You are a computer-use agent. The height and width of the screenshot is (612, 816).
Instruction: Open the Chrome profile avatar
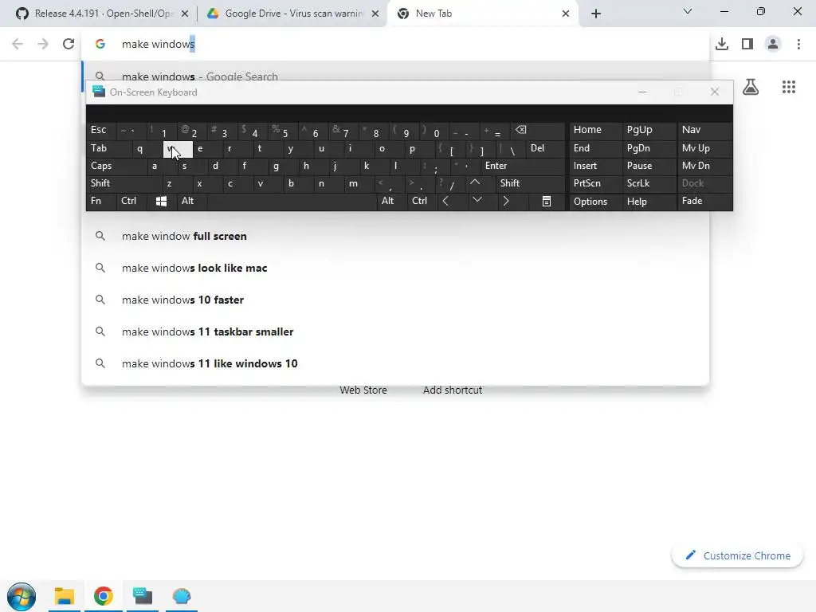[x=773, y=44]
